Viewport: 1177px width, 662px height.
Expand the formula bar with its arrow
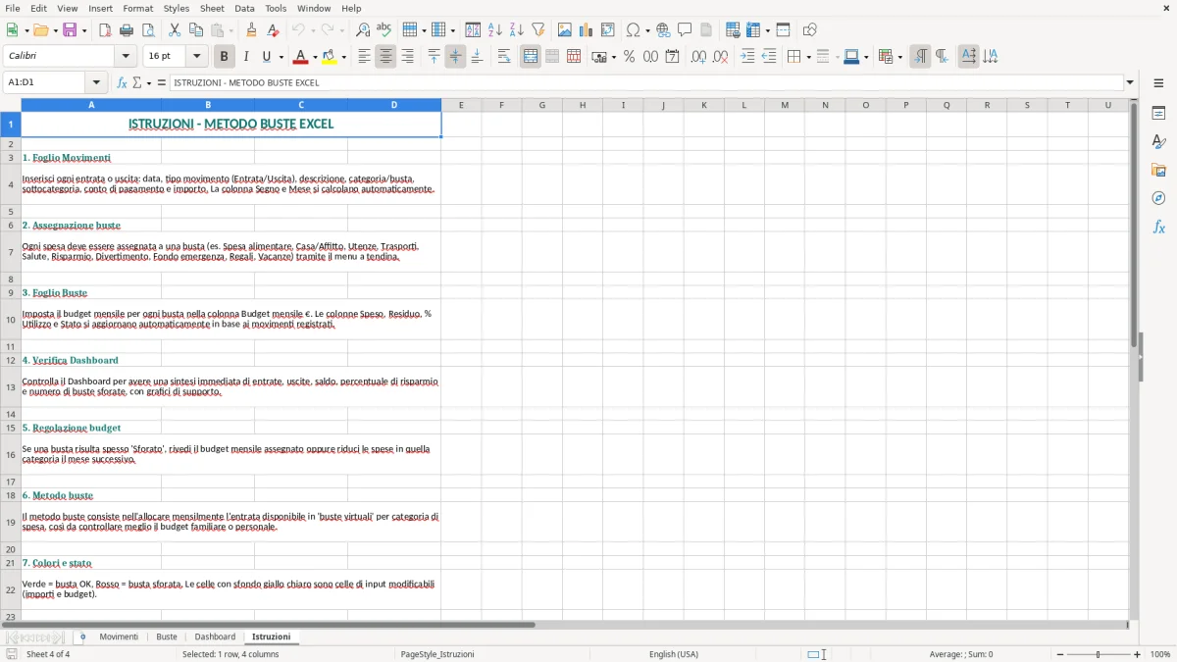coord(1130,82)
